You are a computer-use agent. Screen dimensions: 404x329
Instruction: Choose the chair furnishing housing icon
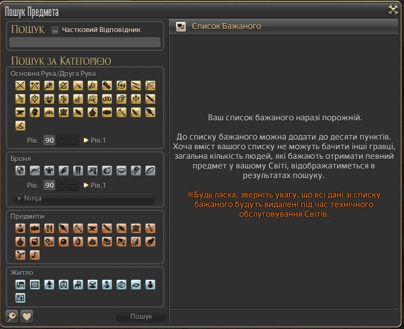[78, 285]
